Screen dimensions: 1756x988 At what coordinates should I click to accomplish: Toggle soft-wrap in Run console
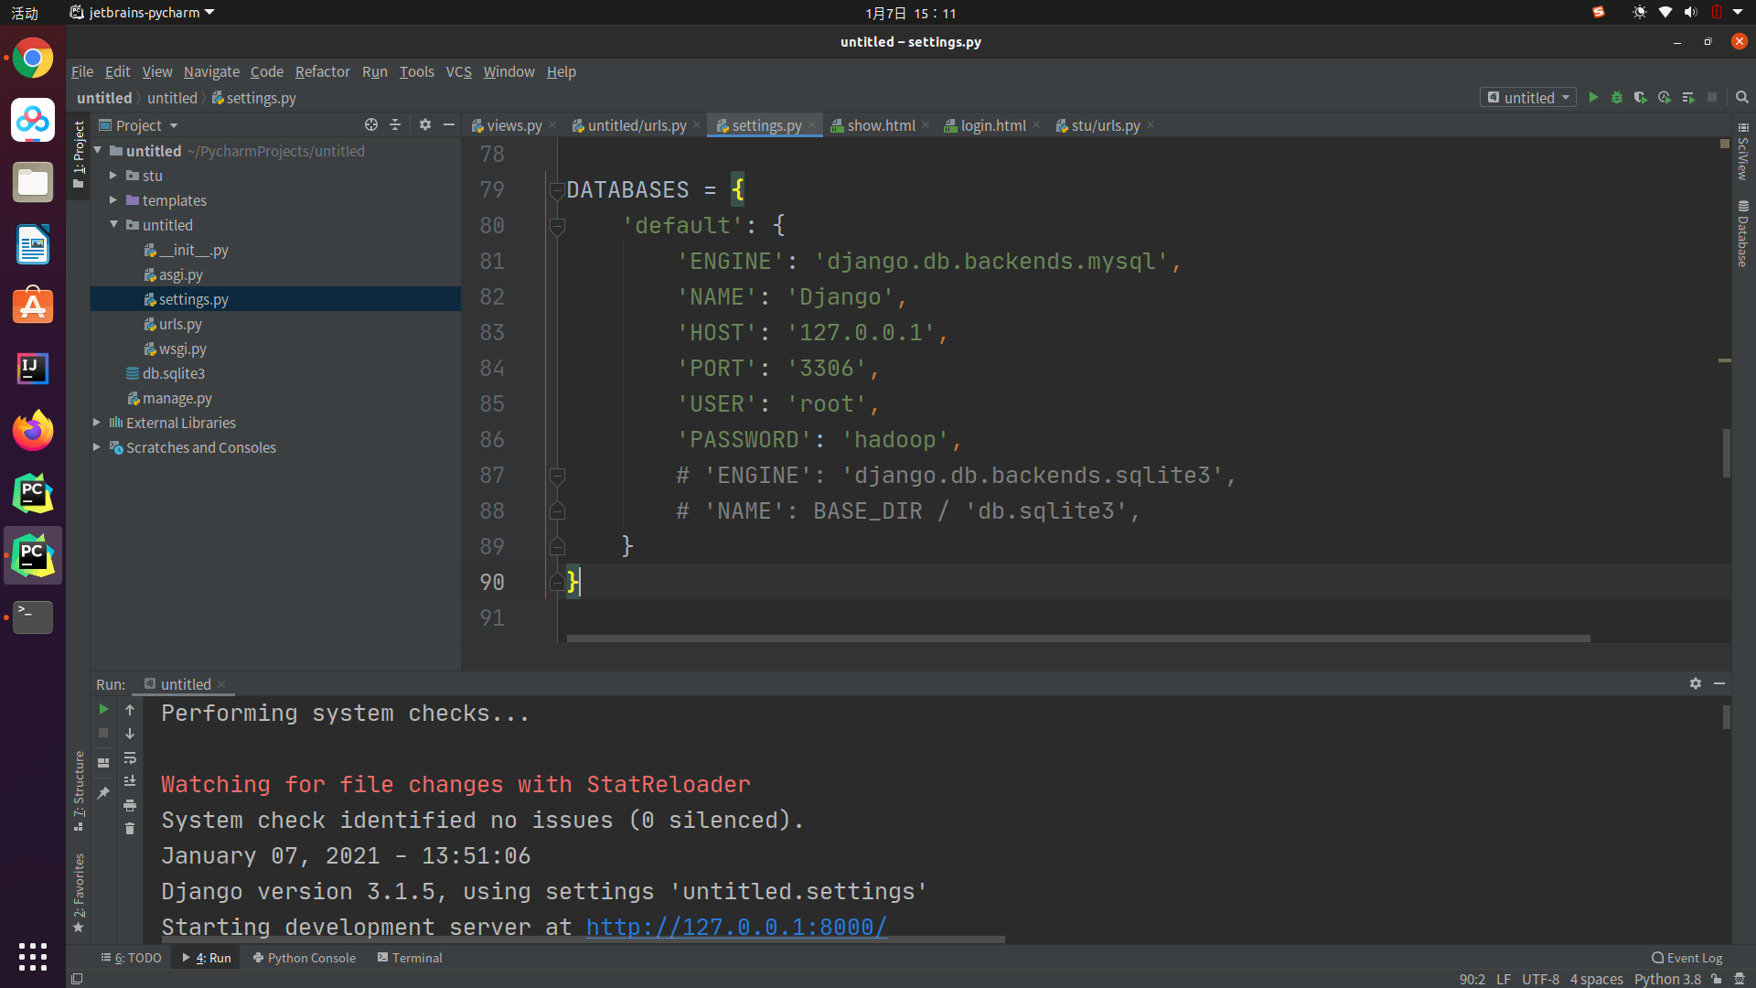coord(130,757)
